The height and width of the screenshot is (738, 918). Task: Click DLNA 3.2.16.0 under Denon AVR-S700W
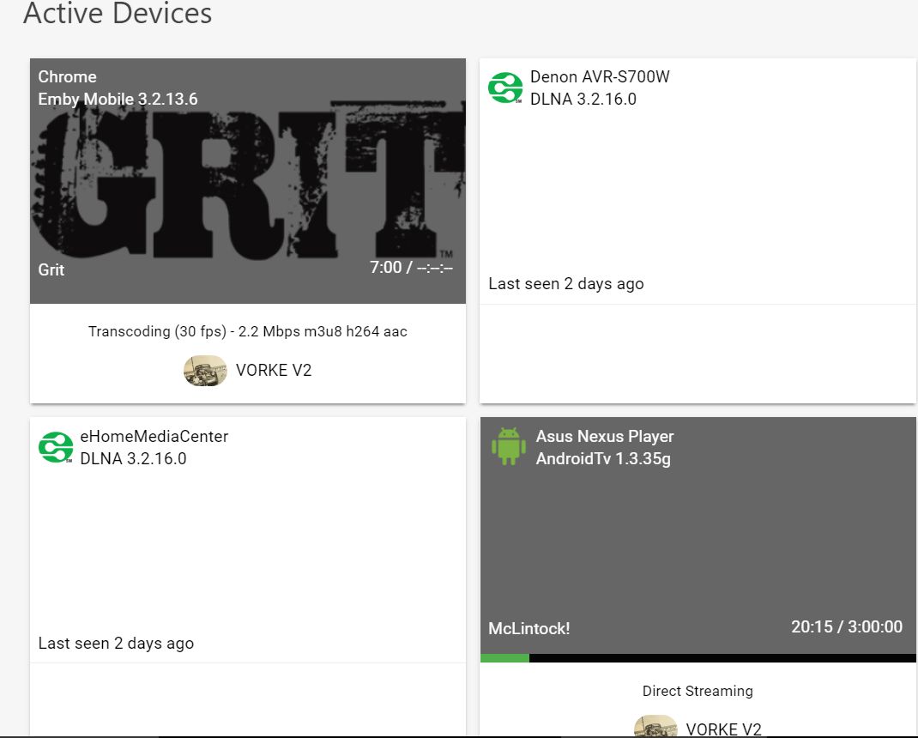pos(583,99)
